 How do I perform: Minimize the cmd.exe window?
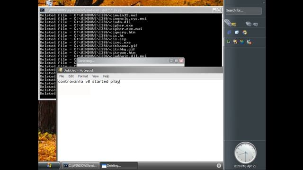pyautogui.click(x=214, y=10)
